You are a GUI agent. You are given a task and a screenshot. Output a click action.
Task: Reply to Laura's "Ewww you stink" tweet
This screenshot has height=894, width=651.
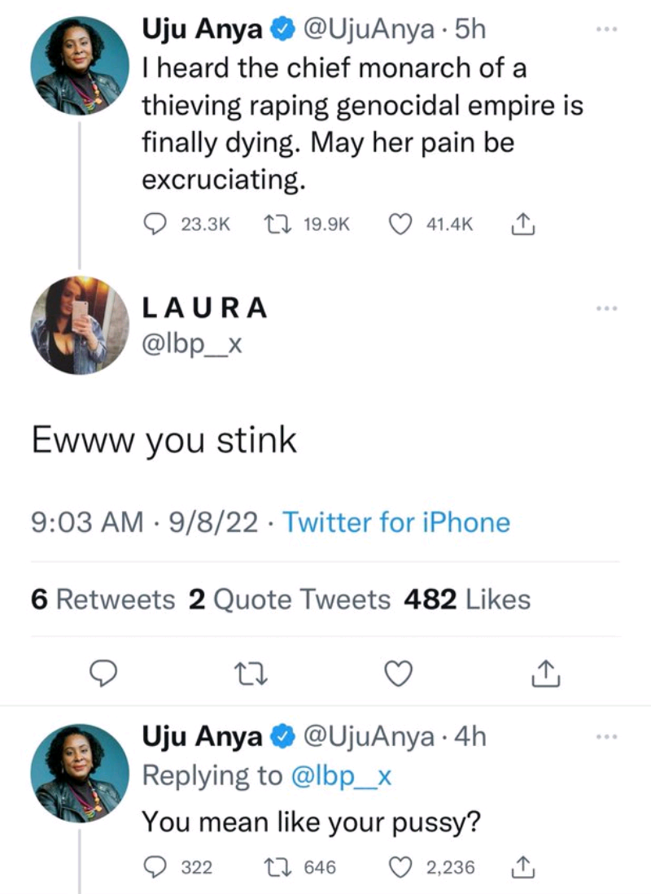point(105,673)
